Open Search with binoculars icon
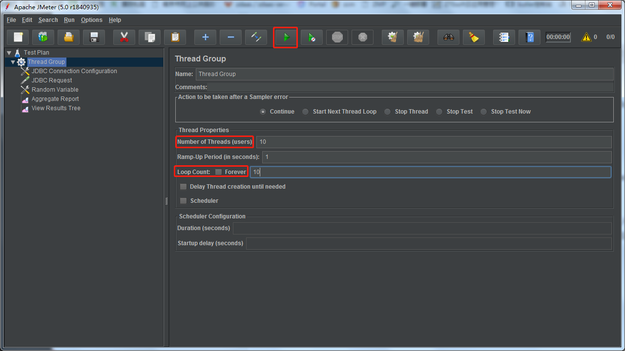This screenshot has width=625, height=351. coord(448,37)
